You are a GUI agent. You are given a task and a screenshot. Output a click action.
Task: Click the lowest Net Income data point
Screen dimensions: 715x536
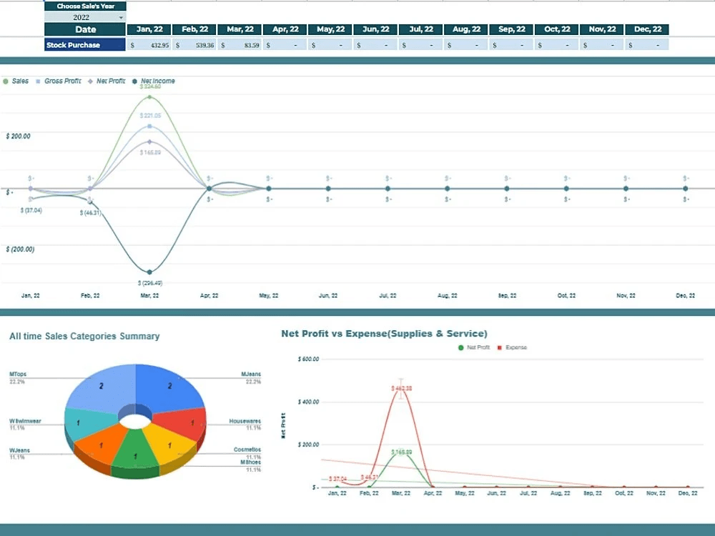click(x=149, y=272)
